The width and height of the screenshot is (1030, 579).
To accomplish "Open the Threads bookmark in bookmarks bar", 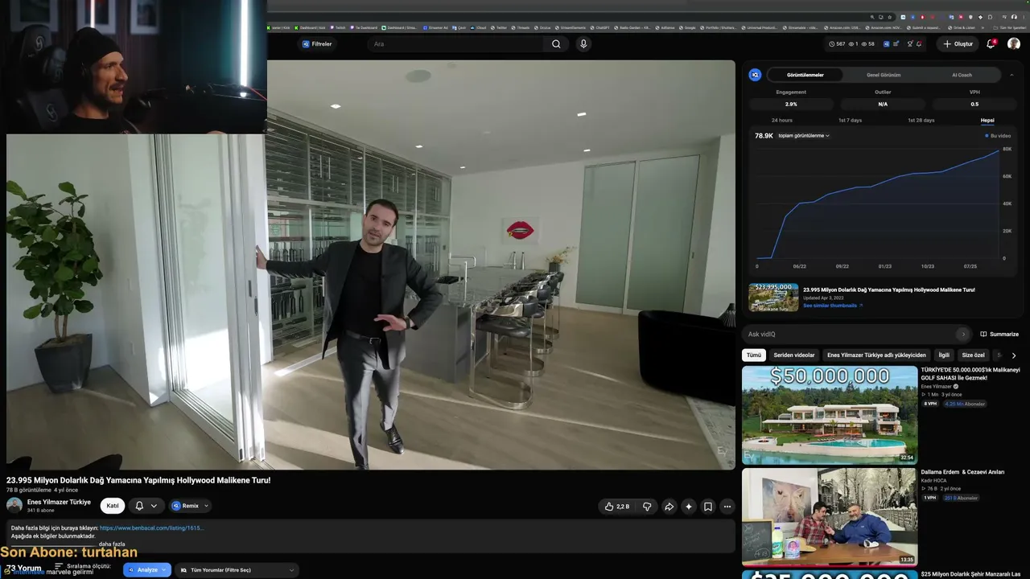I will [521, 27].
